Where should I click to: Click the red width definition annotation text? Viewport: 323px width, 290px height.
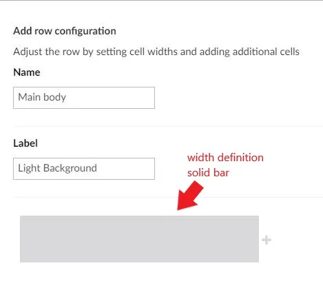pos(225,158)
